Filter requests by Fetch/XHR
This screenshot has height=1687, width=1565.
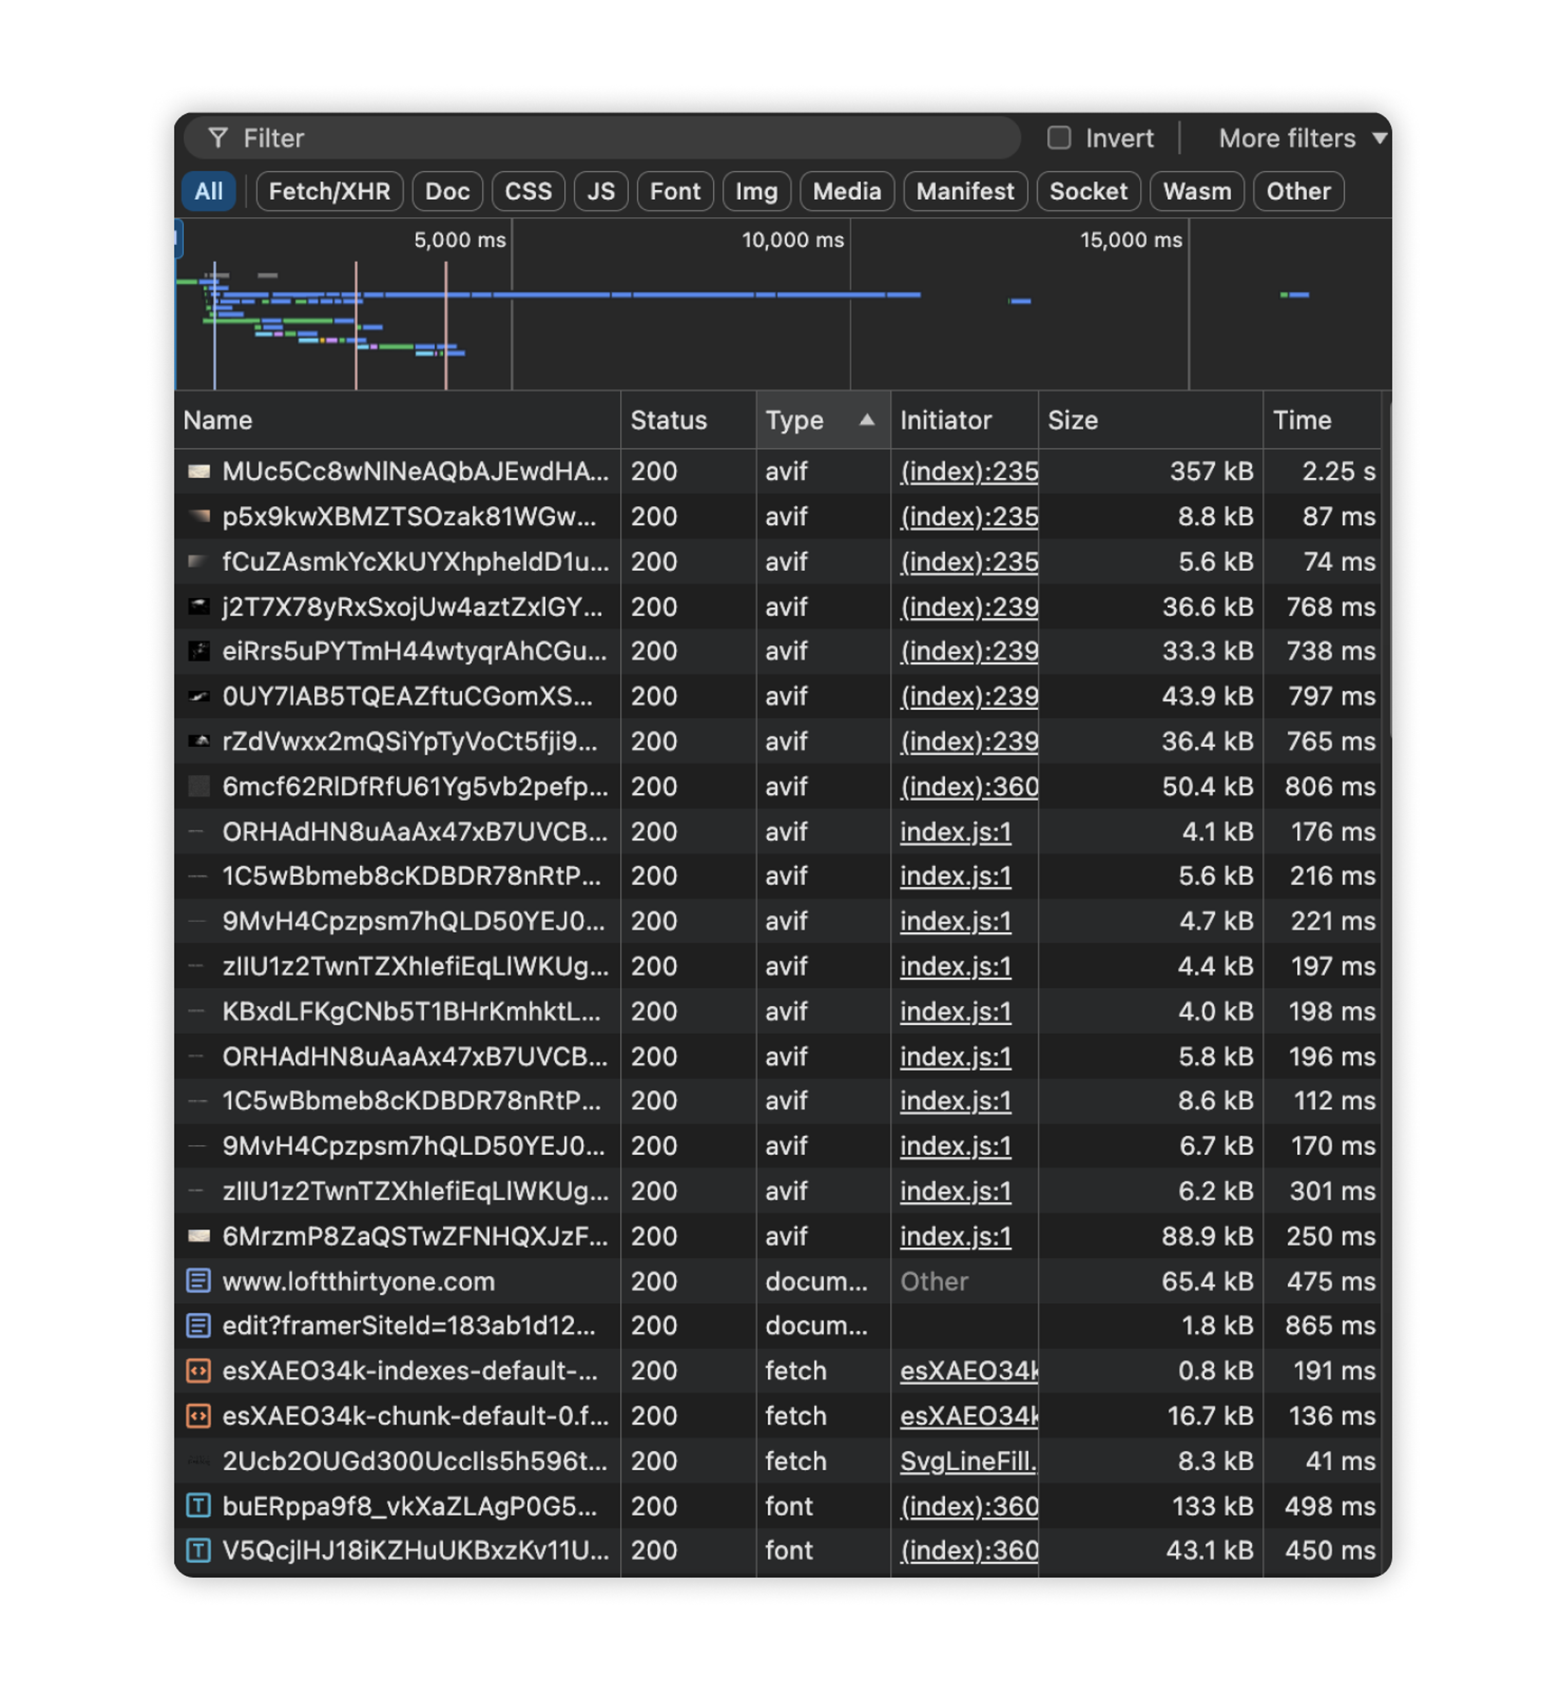click(x=329, y=192)
